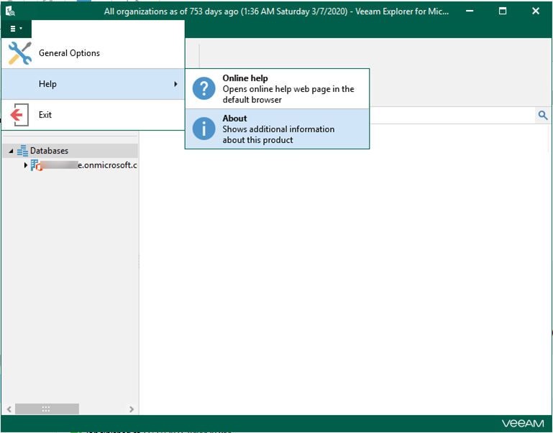Expand the Help submenu arrow
The width and height of the screenshot is (553, 433).
(175, 84)
